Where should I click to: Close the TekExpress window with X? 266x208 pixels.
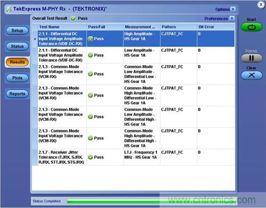click(261, 5)
